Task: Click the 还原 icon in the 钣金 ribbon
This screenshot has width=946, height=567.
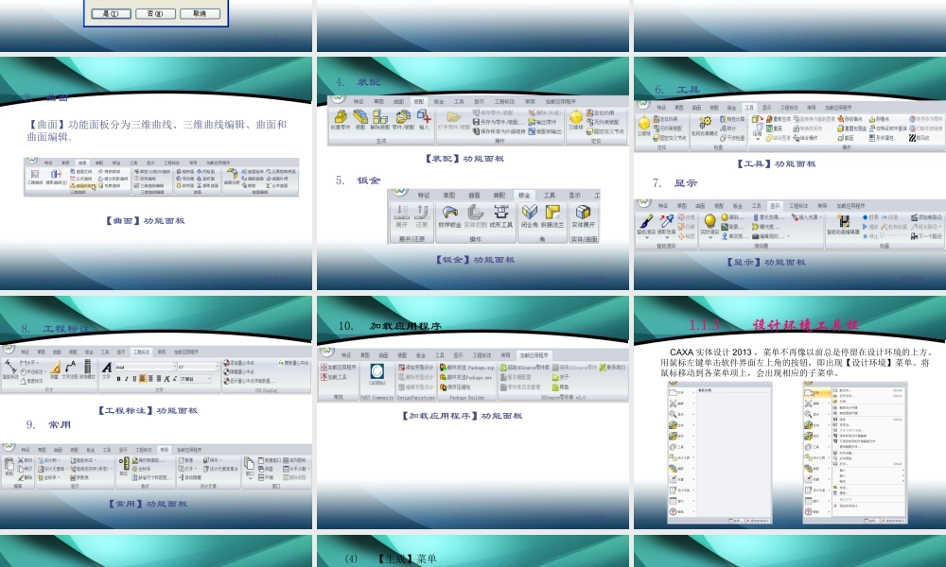Action: [421, 216]
